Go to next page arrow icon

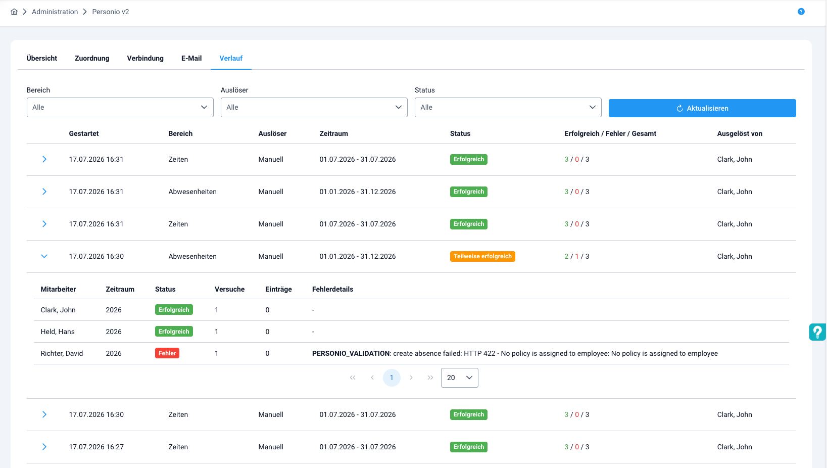(411, 378)
